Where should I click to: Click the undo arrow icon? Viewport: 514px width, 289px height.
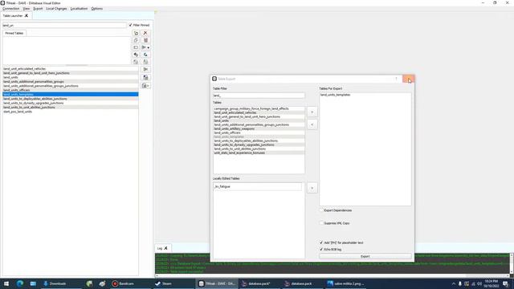point(136,55)
